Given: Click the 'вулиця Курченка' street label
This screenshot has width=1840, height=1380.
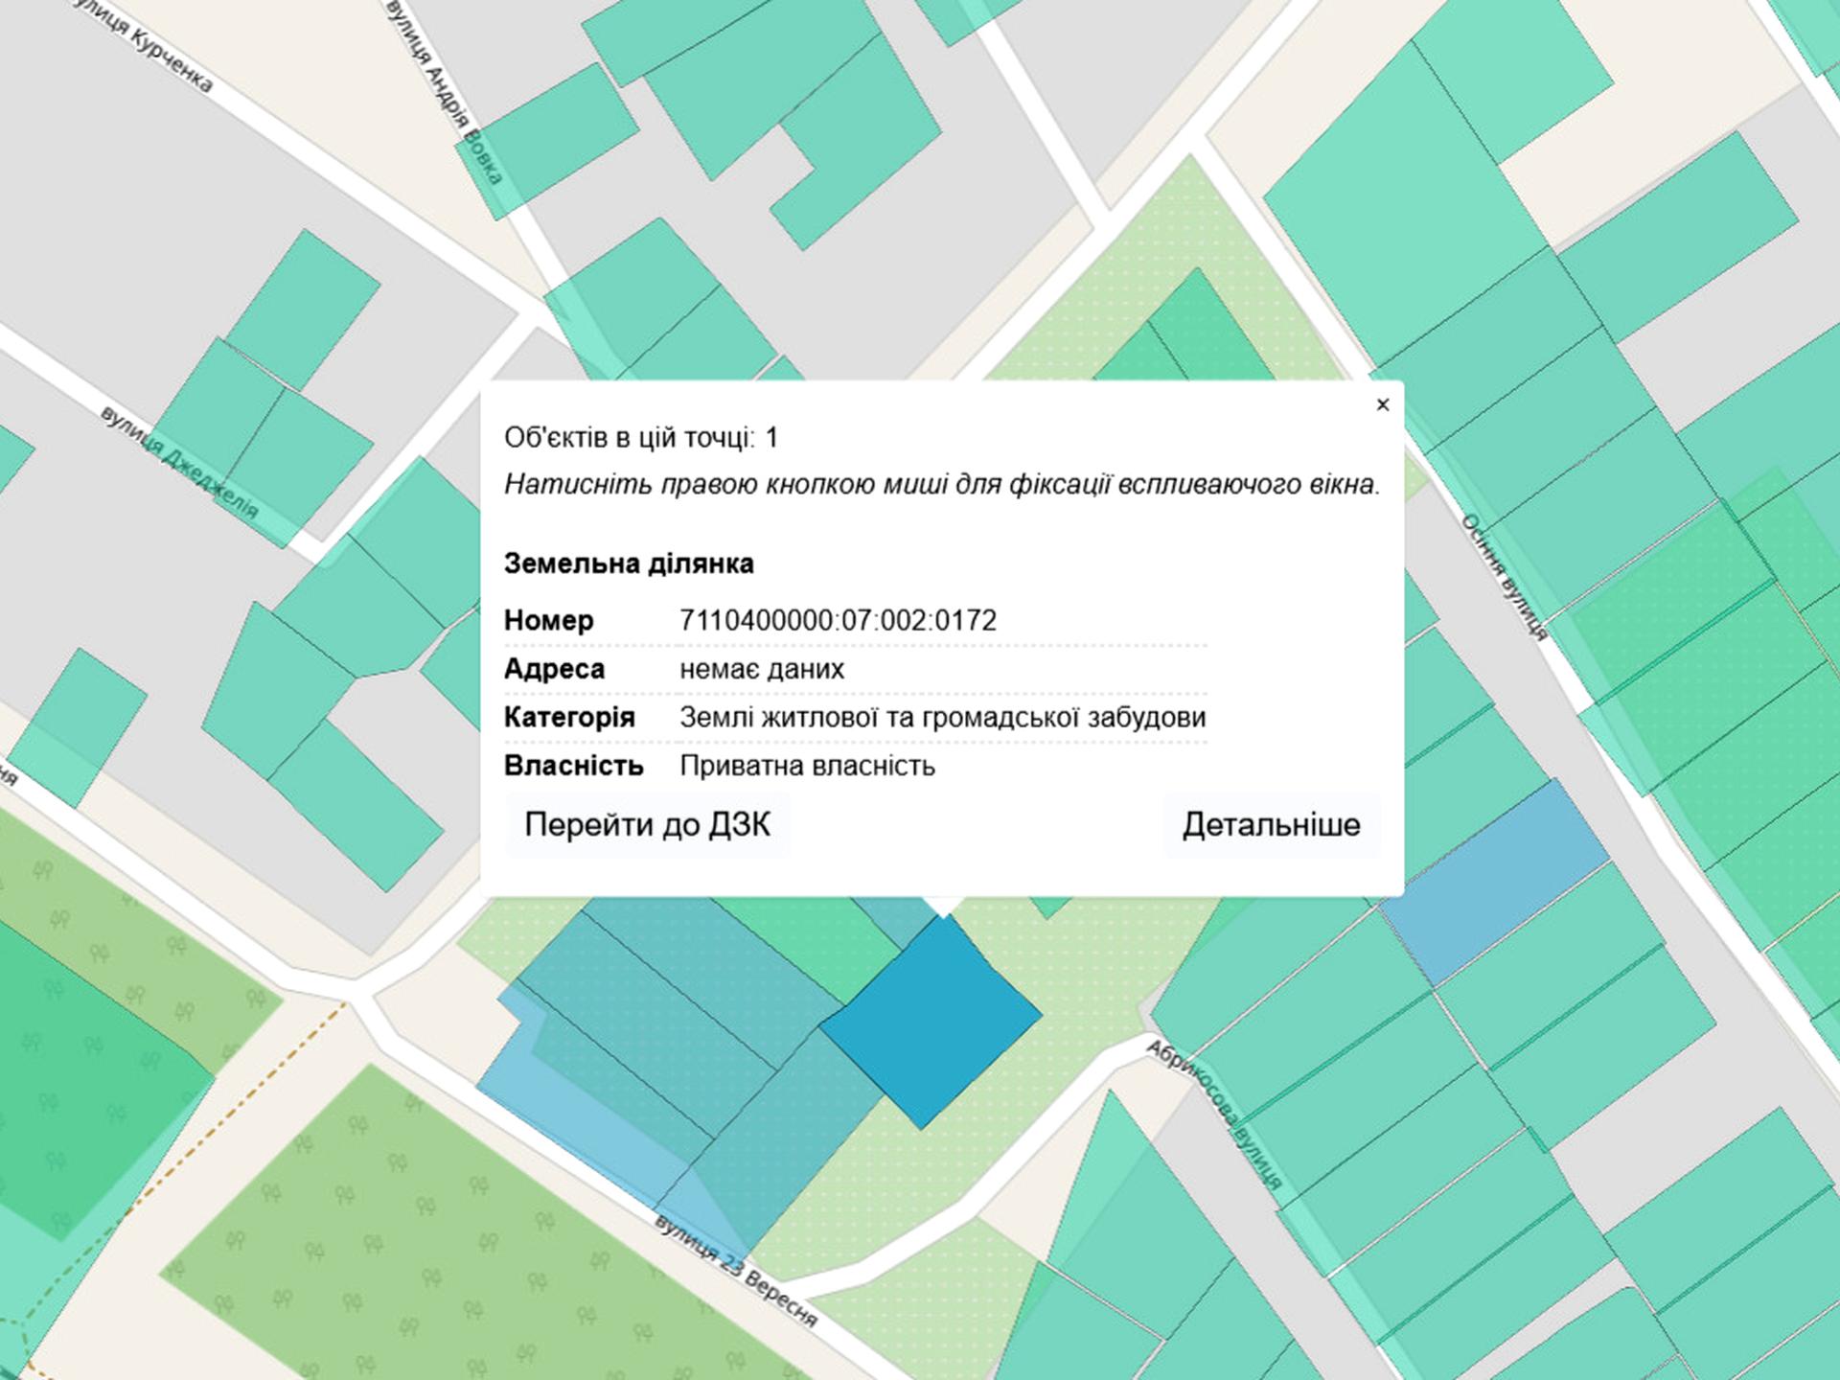Looking at the screenshot, I should point(143,46).
